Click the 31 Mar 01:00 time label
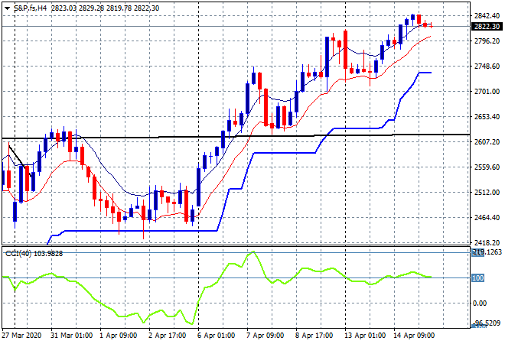Image resolution: width=505 pixels, height=344 pixels. (71, 336)
